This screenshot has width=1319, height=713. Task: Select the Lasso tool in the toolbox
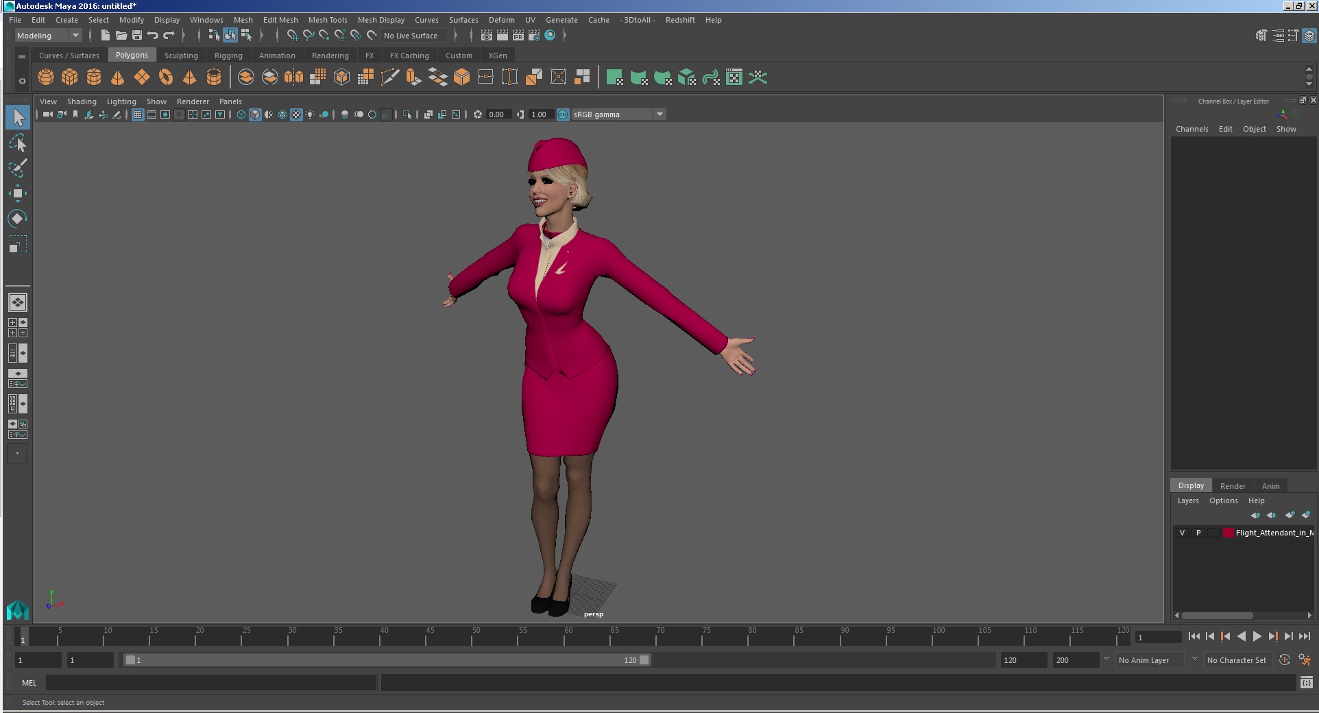pyautogui.click(x=18, y=143)
